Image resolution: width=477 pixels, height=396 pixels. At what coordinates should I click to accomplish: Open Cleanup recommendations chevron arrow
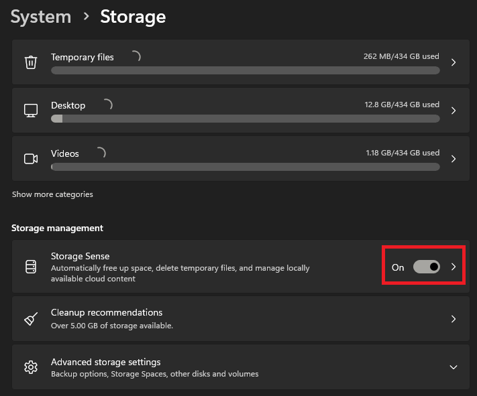[454, 319]
